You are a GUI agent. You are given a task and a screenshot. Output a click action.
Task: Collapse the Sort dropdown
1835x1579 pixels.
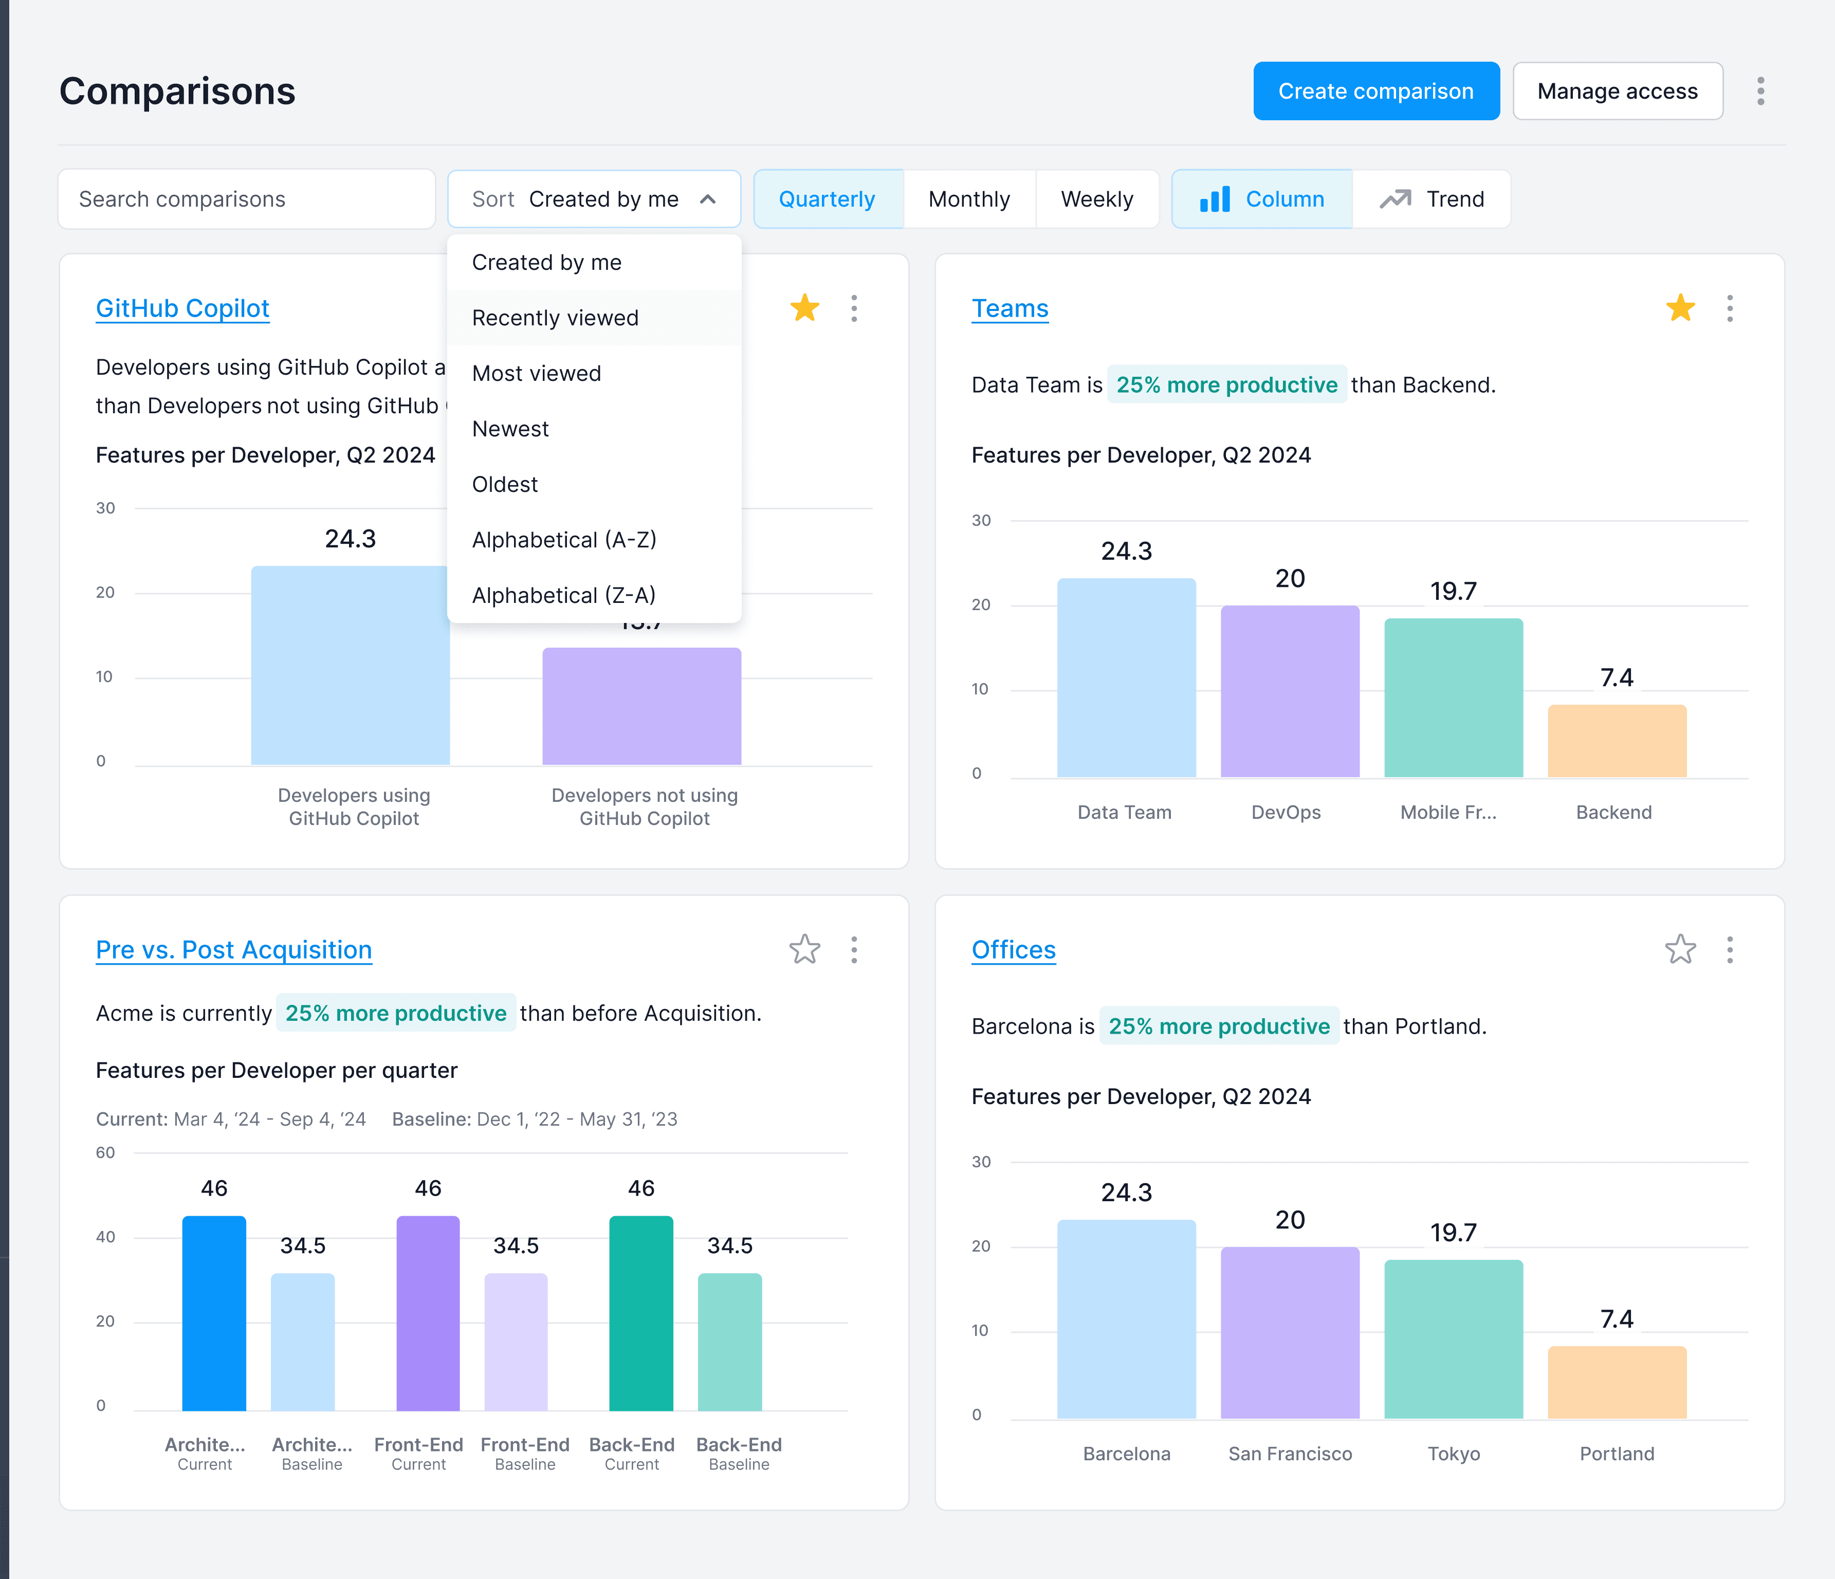click(x=593, y=198)
